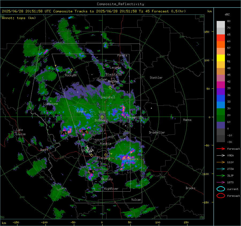This screenshot has width=241, height=226.
Task: Click the cyan 27ZW arrow in legend
Action: click(221, 169)
